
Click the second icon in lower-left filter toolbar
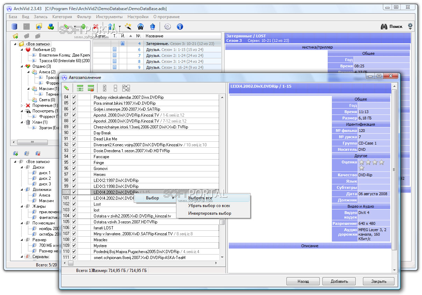pos(27,153)
